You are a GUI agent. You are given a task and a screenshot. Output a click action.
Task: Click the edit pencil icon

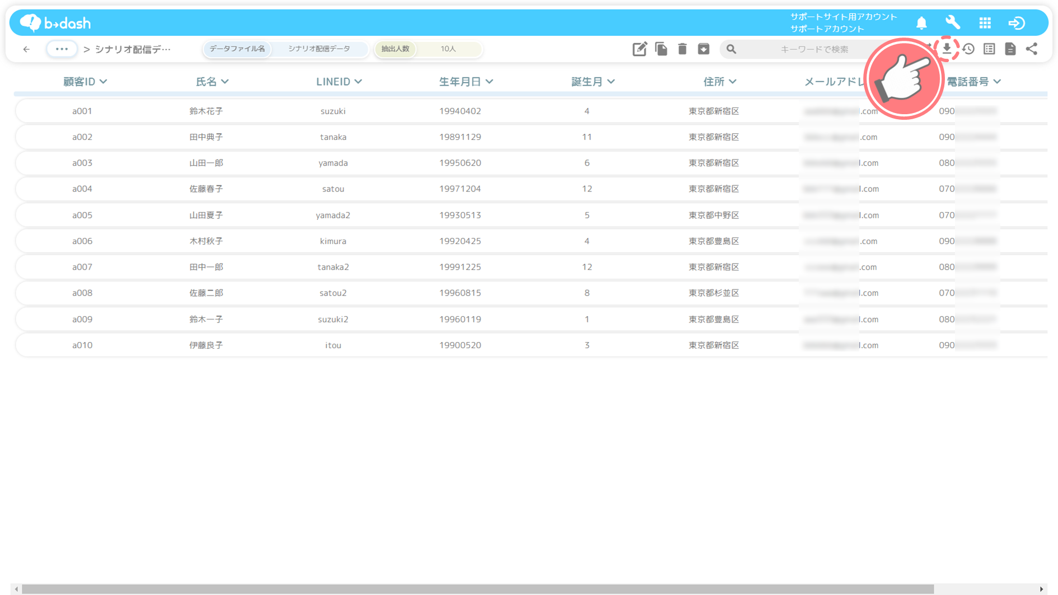tap(639, 49)
